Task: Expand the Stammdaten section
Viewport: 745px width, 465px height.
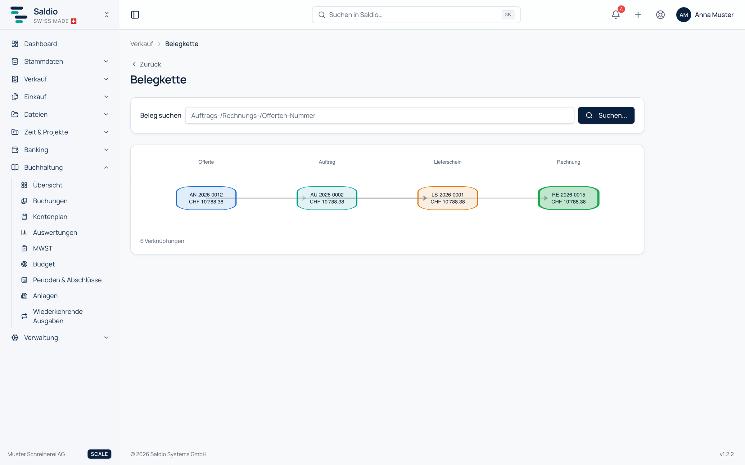Action: tap(59, 61)
